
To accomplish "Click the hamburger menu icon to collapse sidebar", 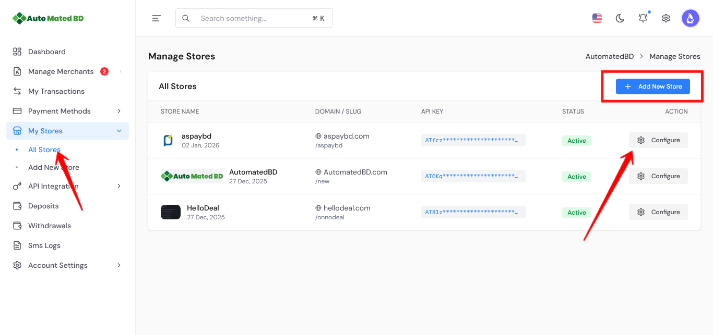I will 156,18.
